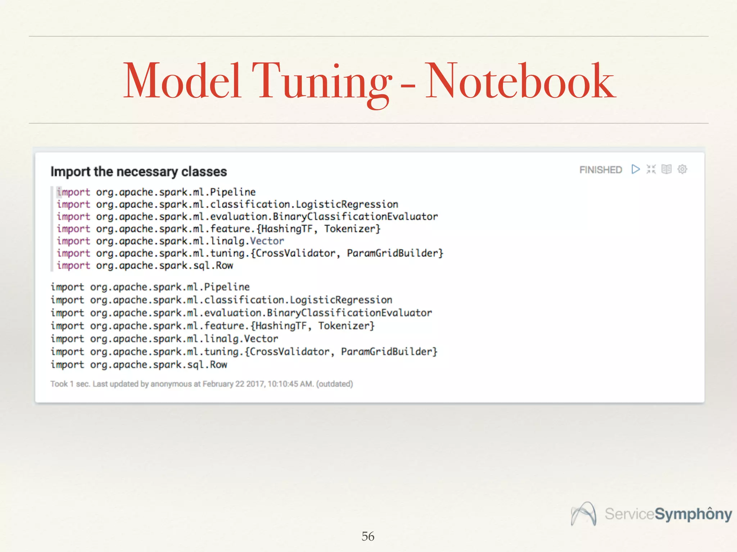Click the FINISHED status label

click(601, 170)
